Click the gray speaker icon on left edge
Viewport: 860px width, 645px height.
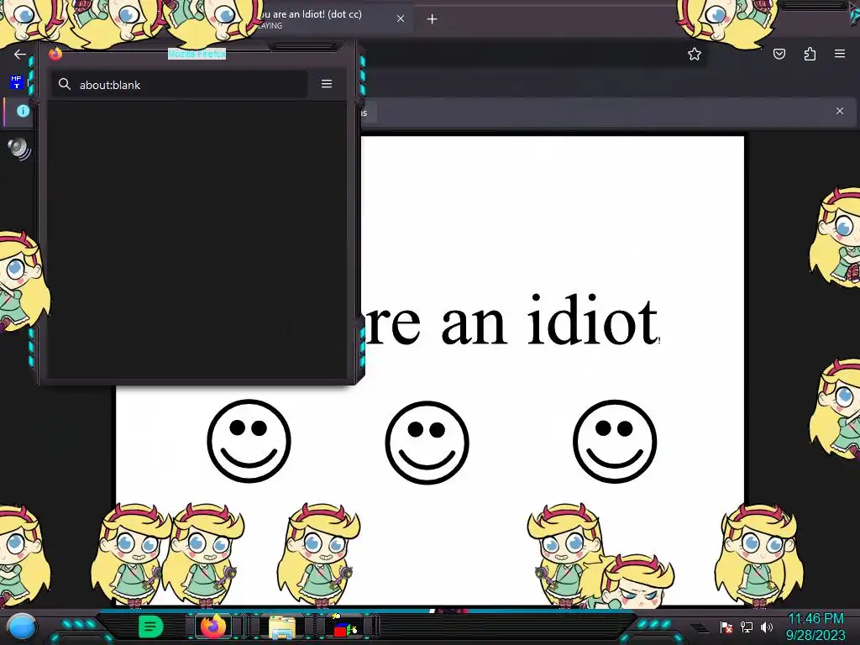(19, 149)
